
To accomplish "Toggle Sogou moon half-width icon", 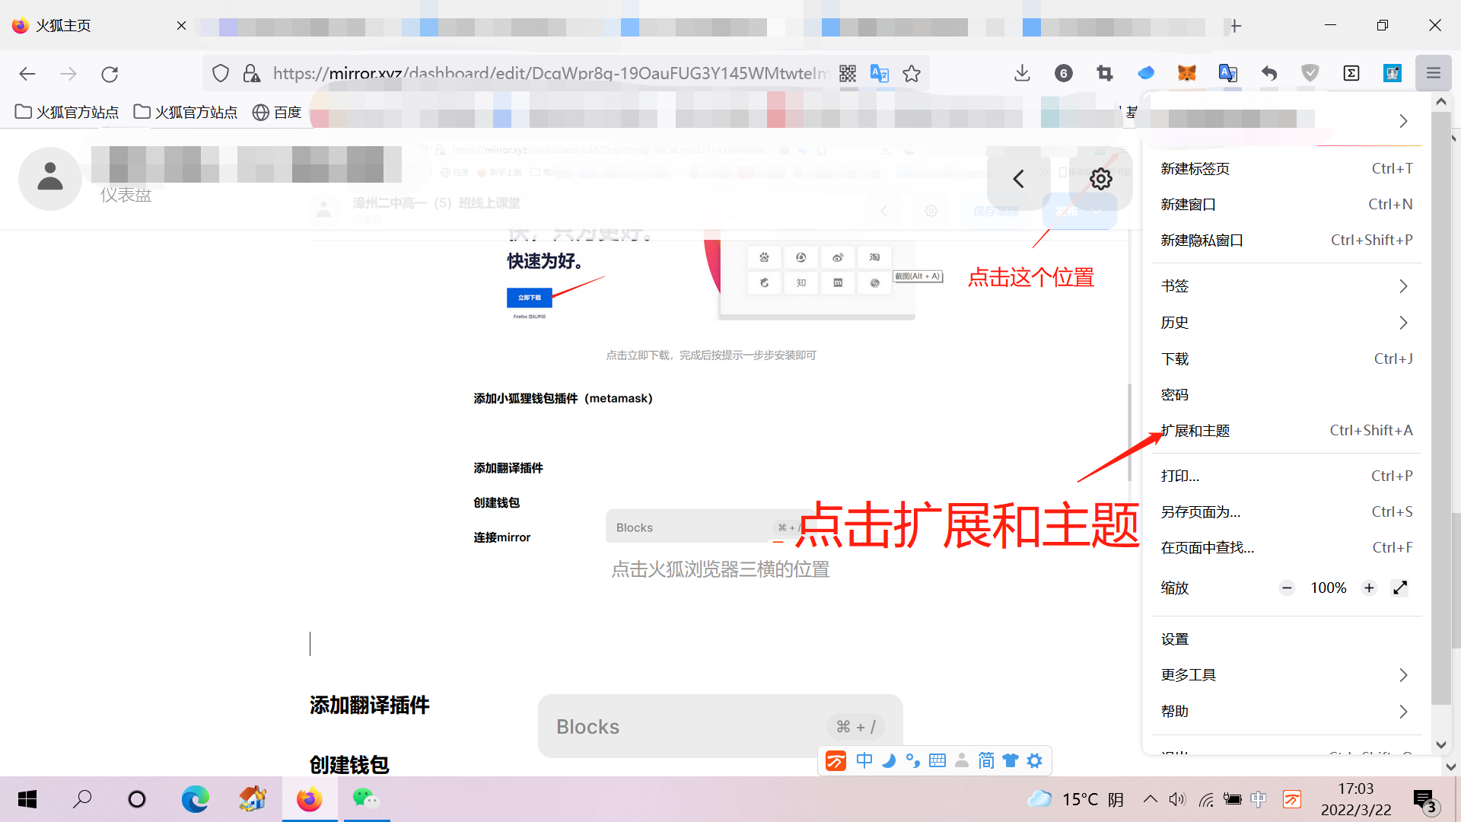I will tap(888, 760).
